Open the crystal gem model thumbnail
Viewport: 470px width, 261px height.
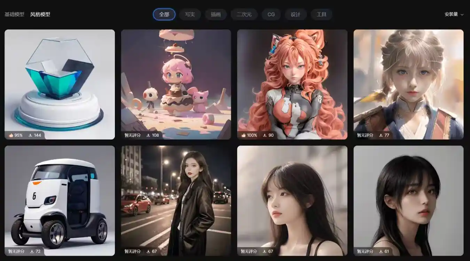point(60,84)
